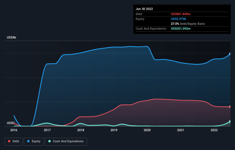Image resolution: width=235 pixels, height=150 pixels.
Task: Click the 2019 x-axis label
Action: 114,130
